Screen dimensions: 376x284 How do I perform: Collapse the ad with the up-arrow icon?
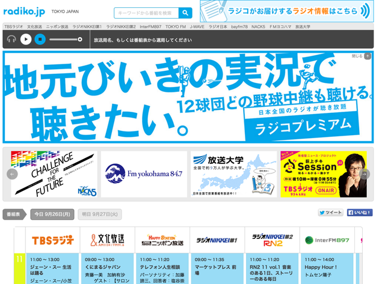point(368,56)
